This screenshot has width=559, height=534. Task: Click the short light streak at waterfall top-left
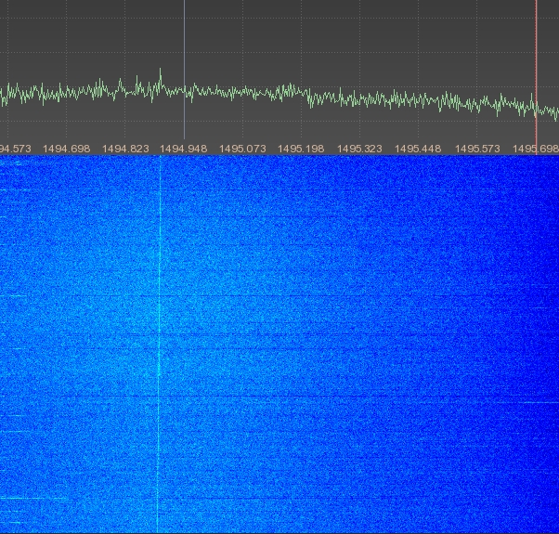point(9,189)
